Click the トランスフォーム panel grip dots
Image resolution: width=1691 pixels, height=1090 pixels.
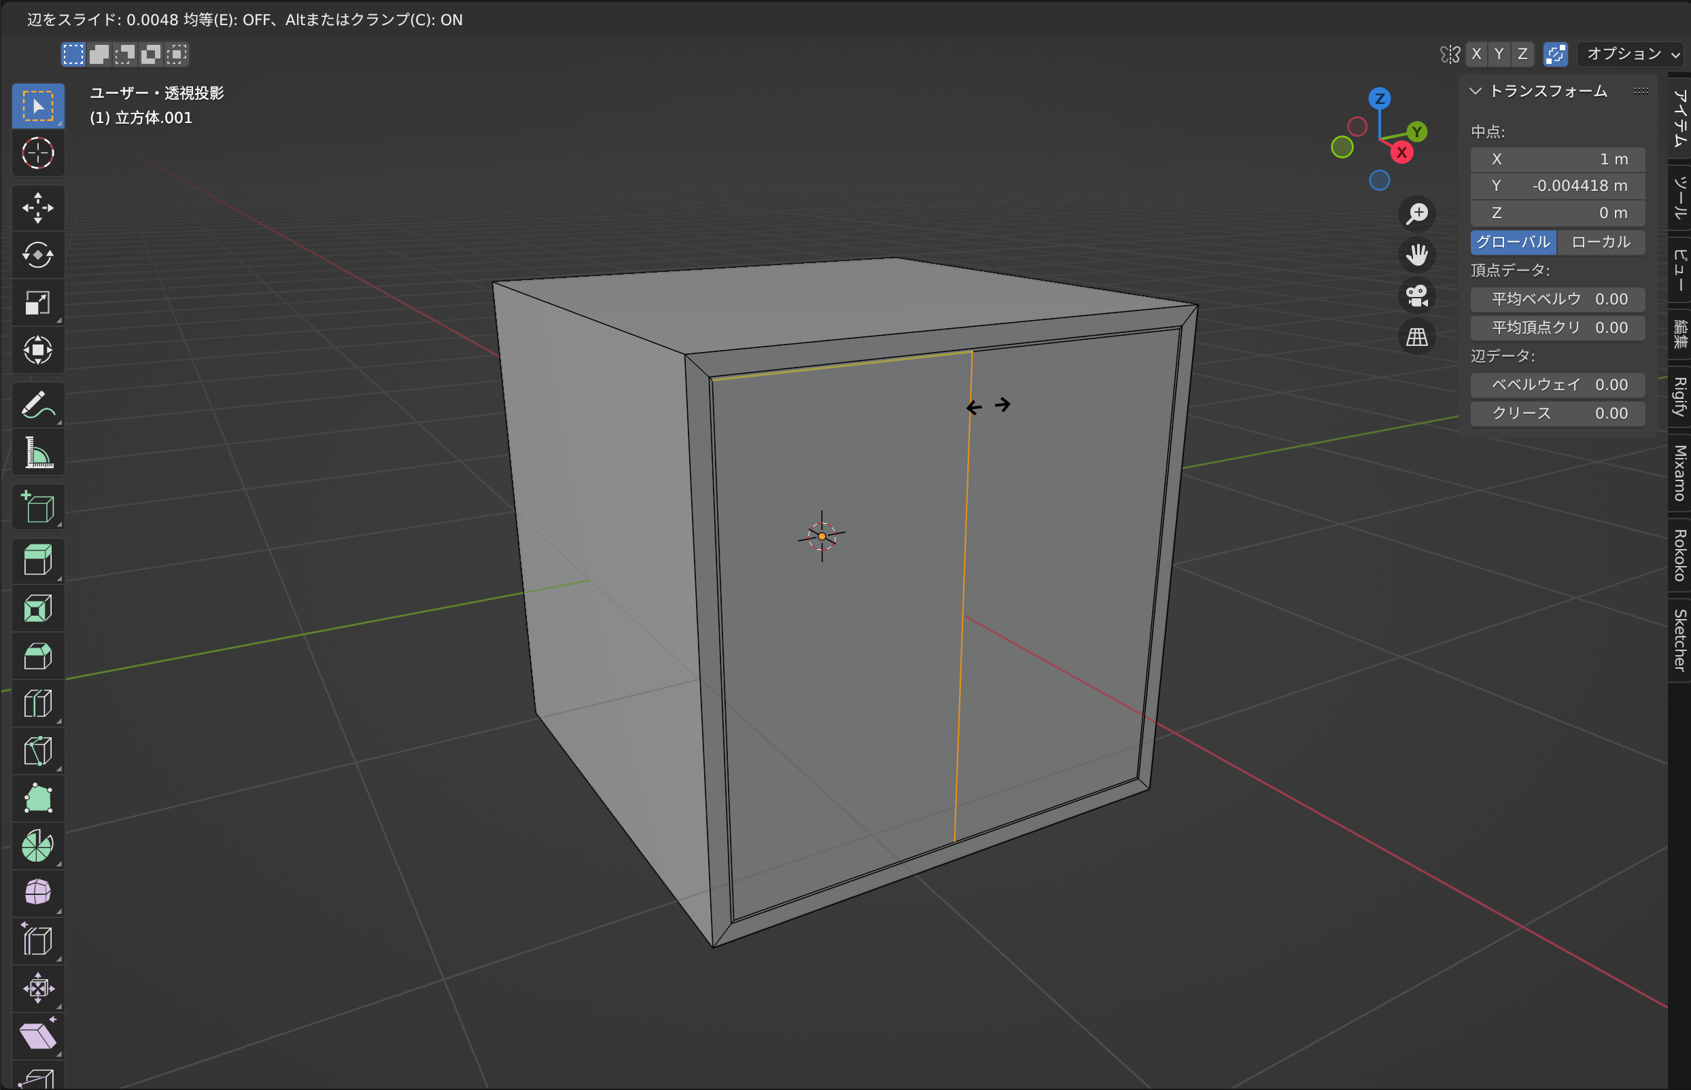1641,90
